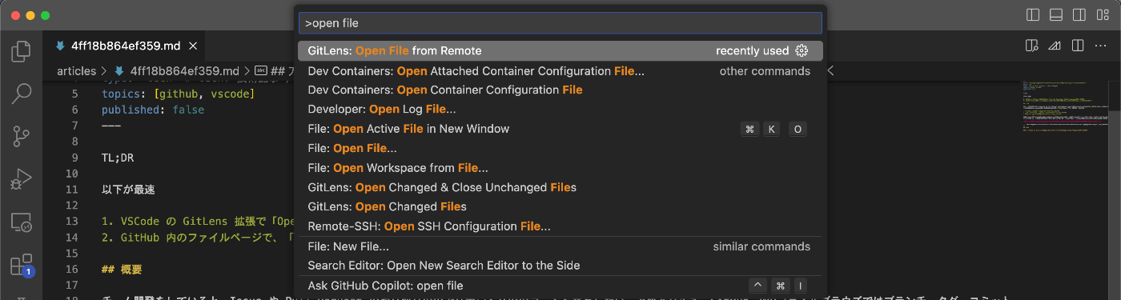The image size is (1121, 300).
Task: Select GitLens: Open File from Remote
Action: pyautogui.click(x=560, y=50)
